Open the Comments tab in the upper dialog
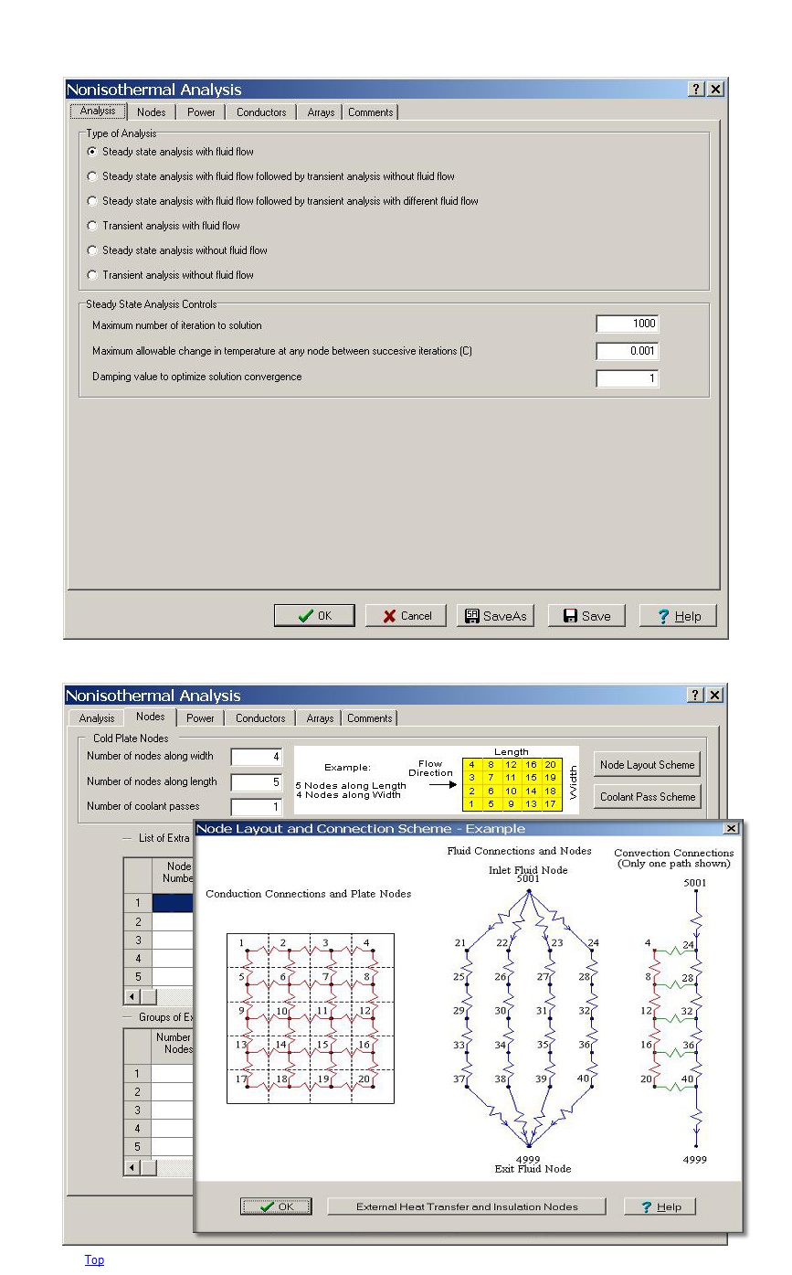This screenshot has height=1275, width=792. [371, 112]
